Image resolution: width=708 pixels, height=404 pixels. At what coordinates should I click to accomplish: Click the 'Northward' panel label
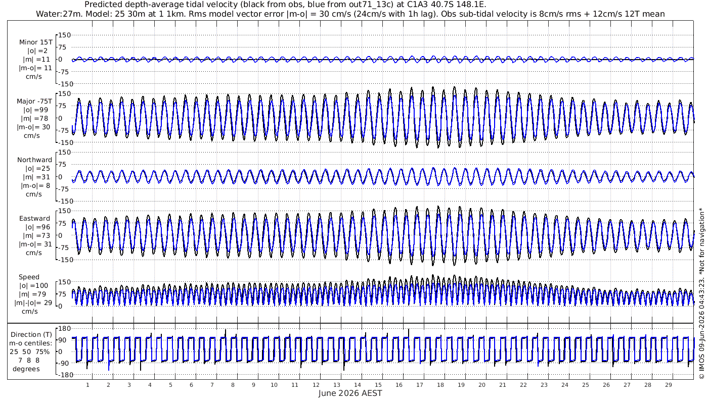tap(34, 160)
